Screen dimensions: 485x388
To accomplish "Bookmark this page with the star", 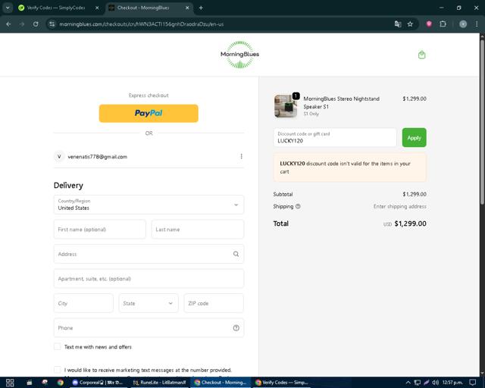I will (410, 24).
